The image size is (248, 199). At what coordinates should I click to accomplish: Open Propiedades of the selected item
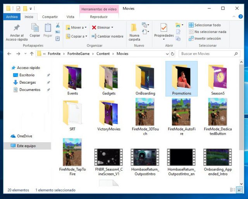coord(164,31)
